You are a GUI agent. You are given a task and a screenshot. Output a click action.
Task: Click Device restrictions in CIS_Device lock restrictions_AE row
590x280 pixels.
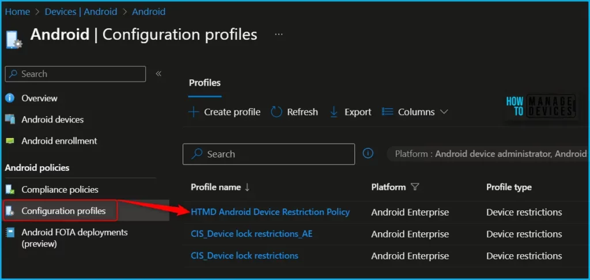pos(524,234)
